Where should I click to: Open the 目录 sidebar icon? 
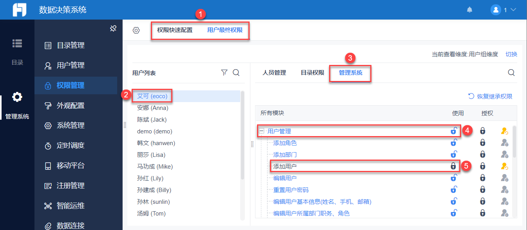tap(17, 43)
